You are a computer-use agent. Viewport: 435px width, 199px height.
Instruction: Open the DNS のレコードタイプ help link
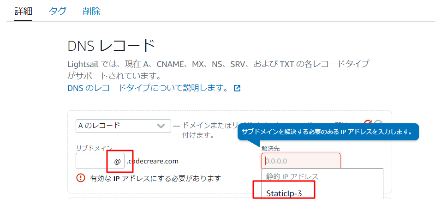tap(148, 88)
